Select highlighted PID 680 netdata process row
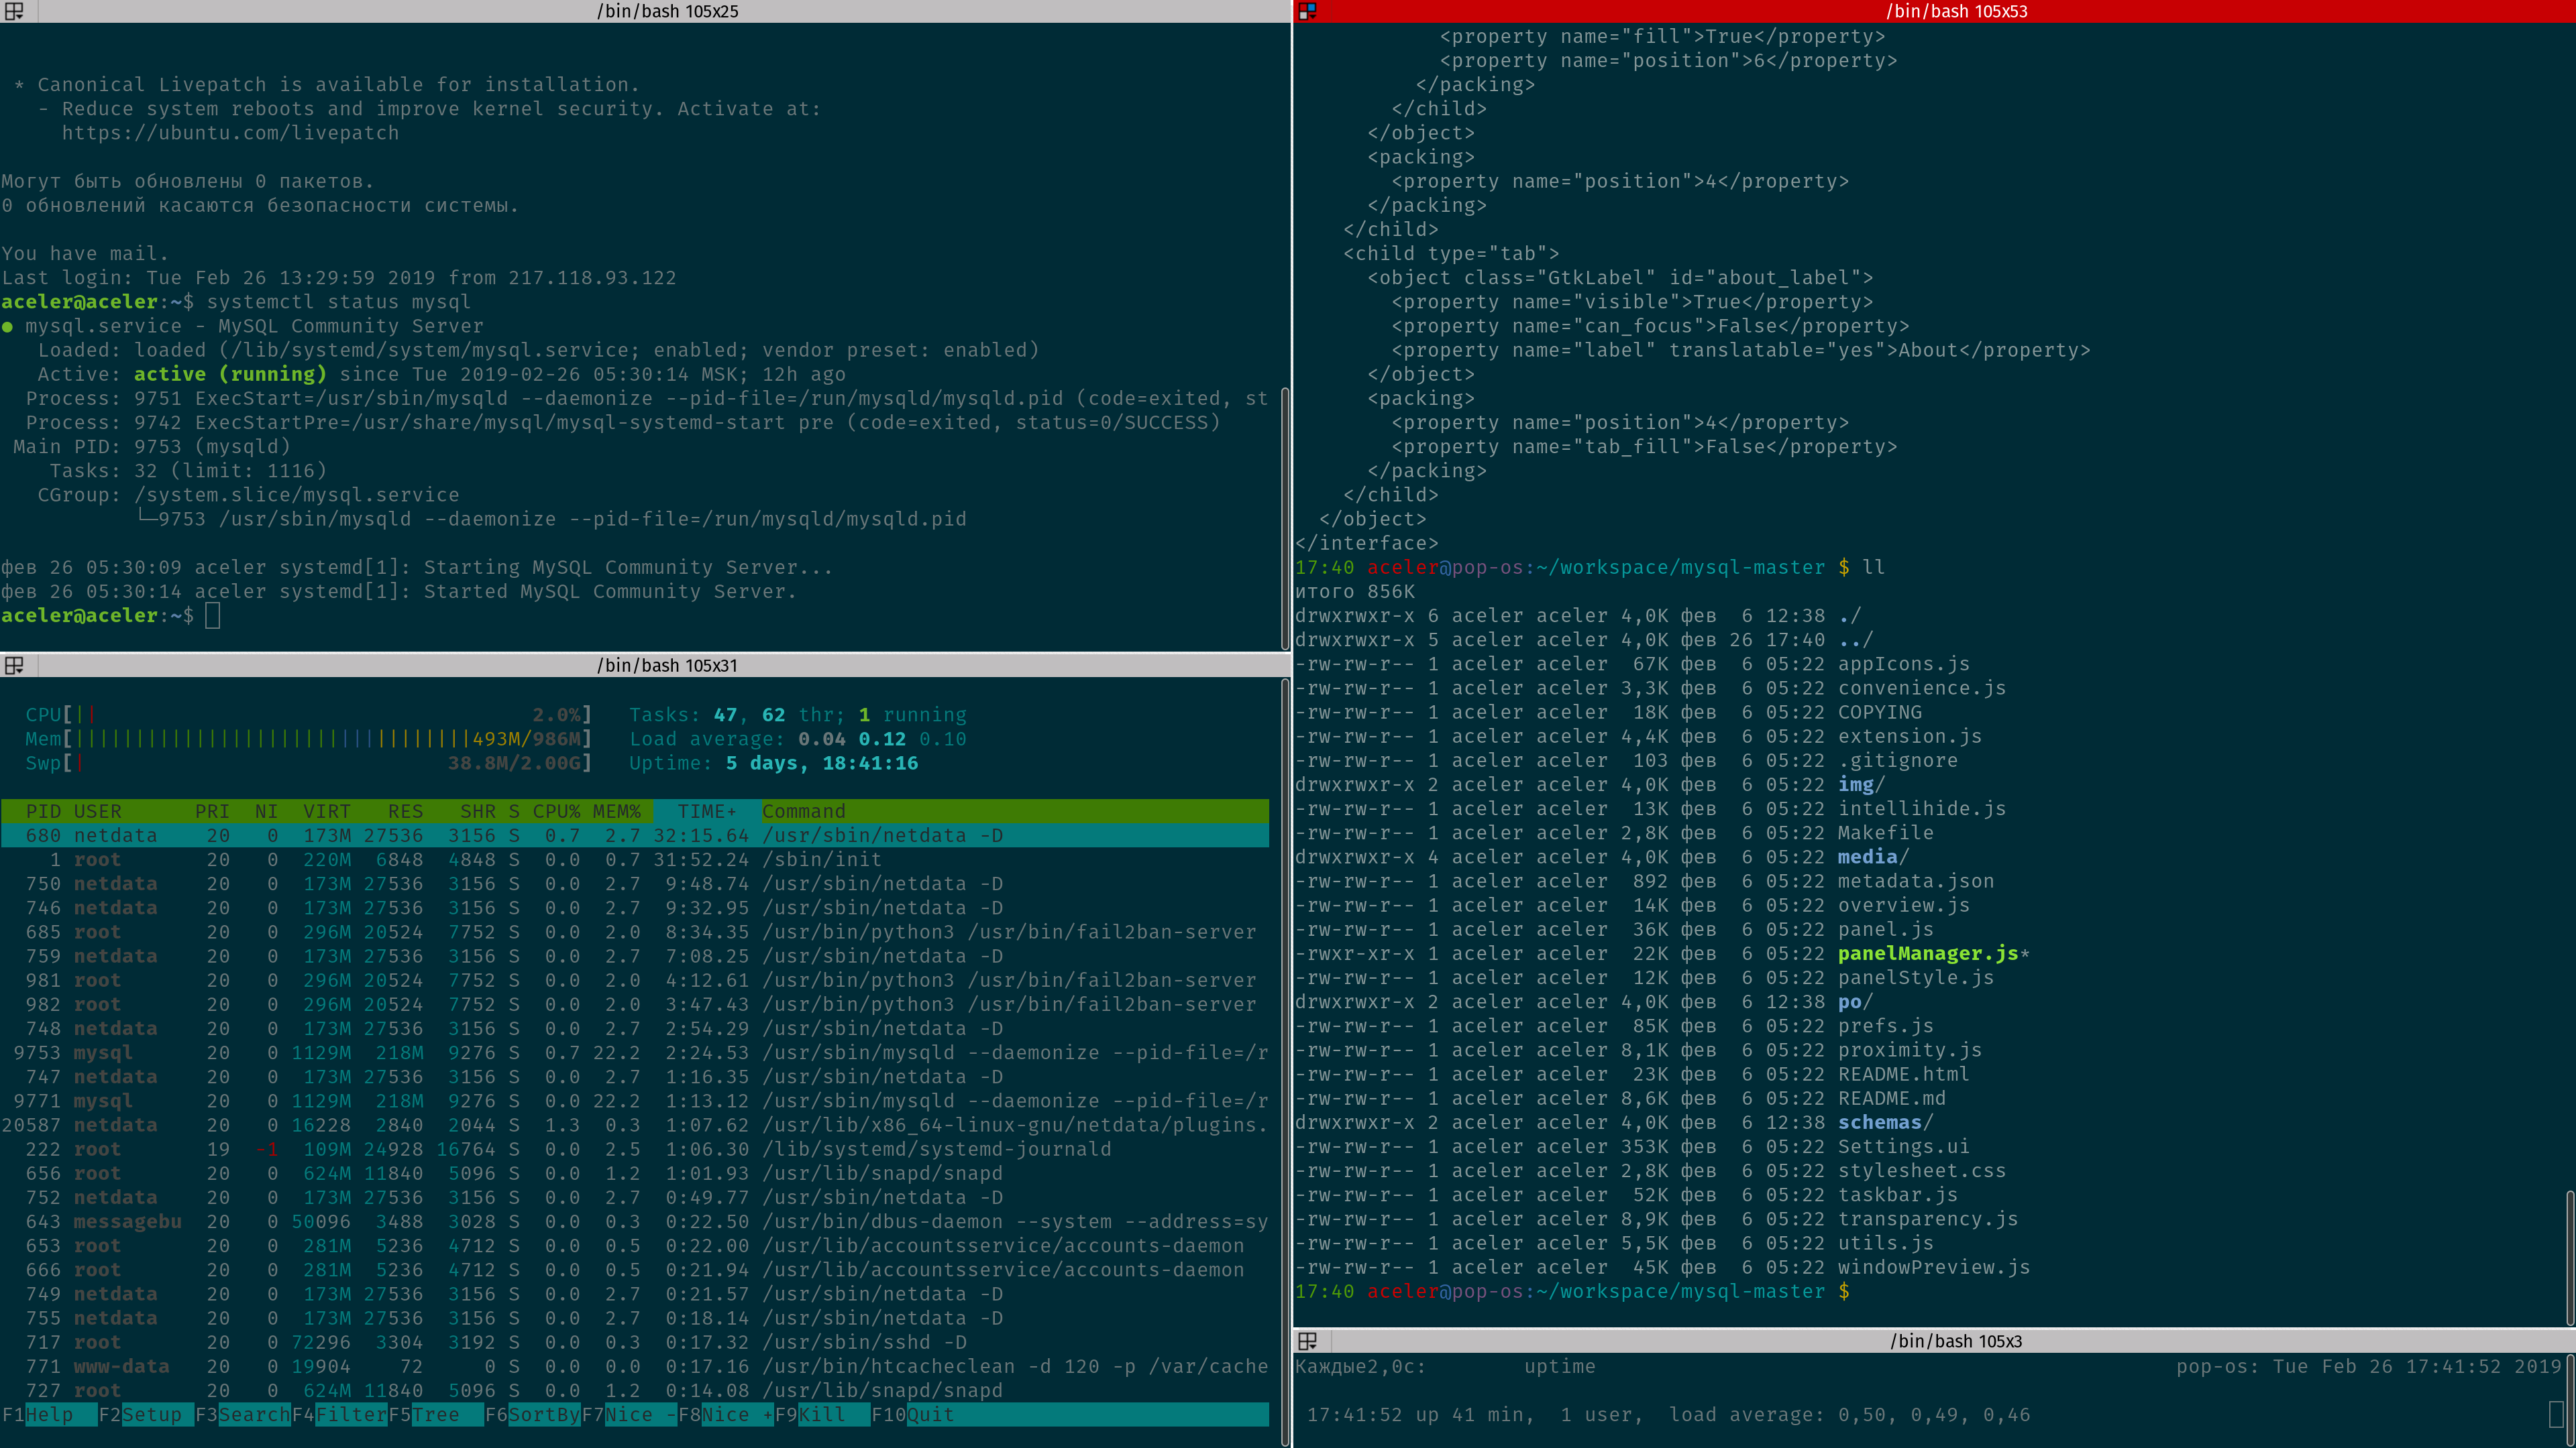Screen dimensions: 2576x1448 coord(635,835)
